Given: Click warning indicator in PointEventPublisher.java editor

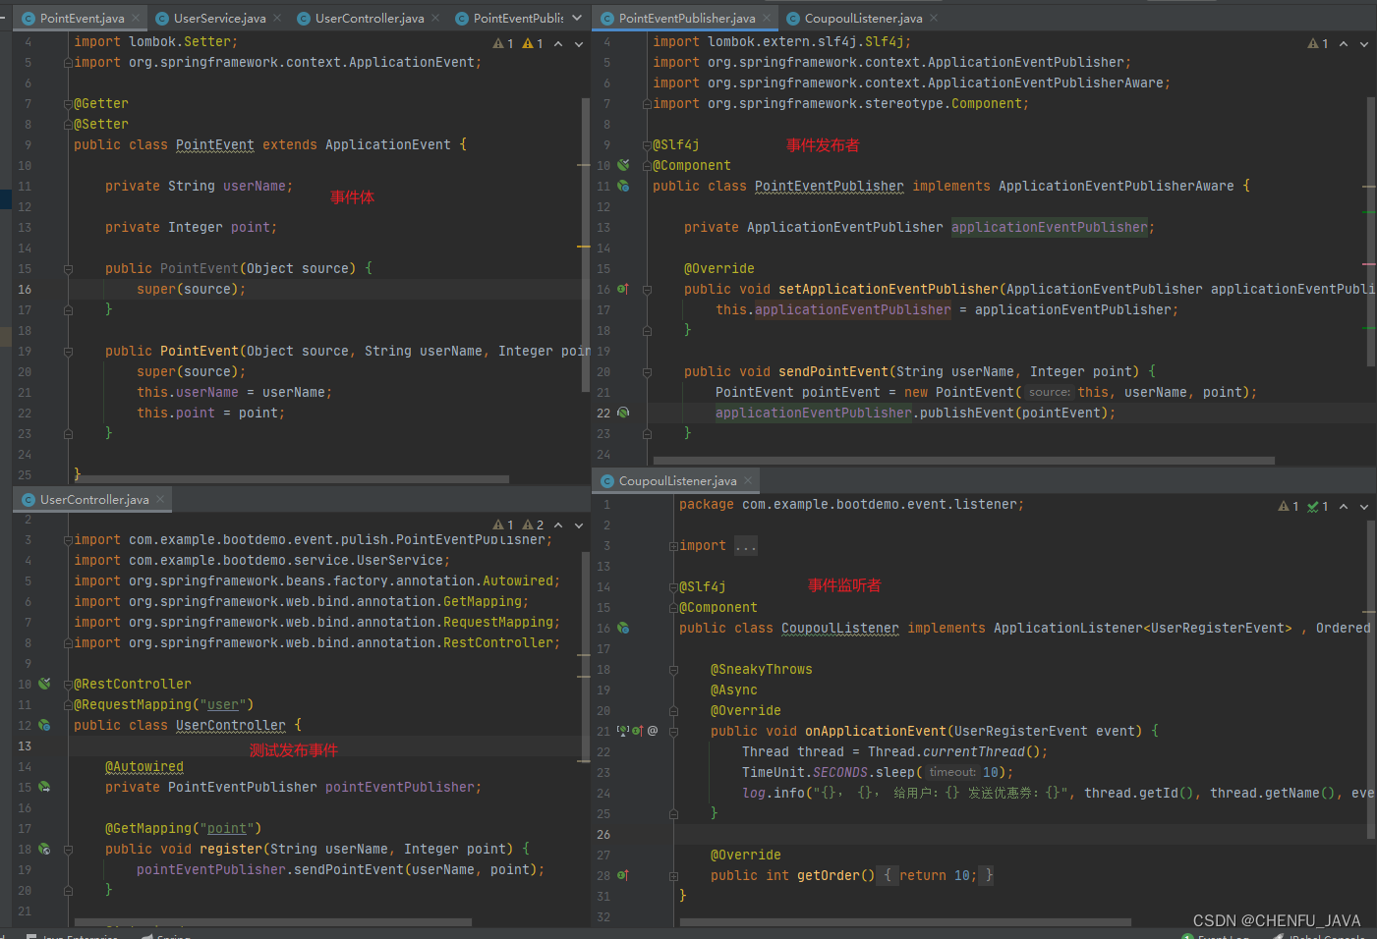Looking at the screenshot, I should coord(1318,43).
